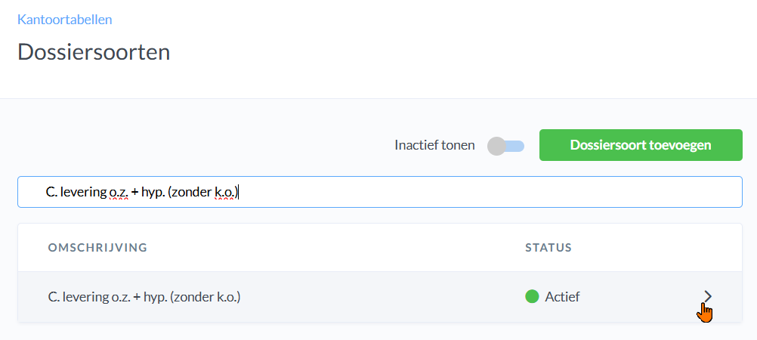Image resolution: width=757 pixels, height=340 pixels.
Task: Click the (zonder k.o.) text in table row
Action: click(x=205, y=297)
